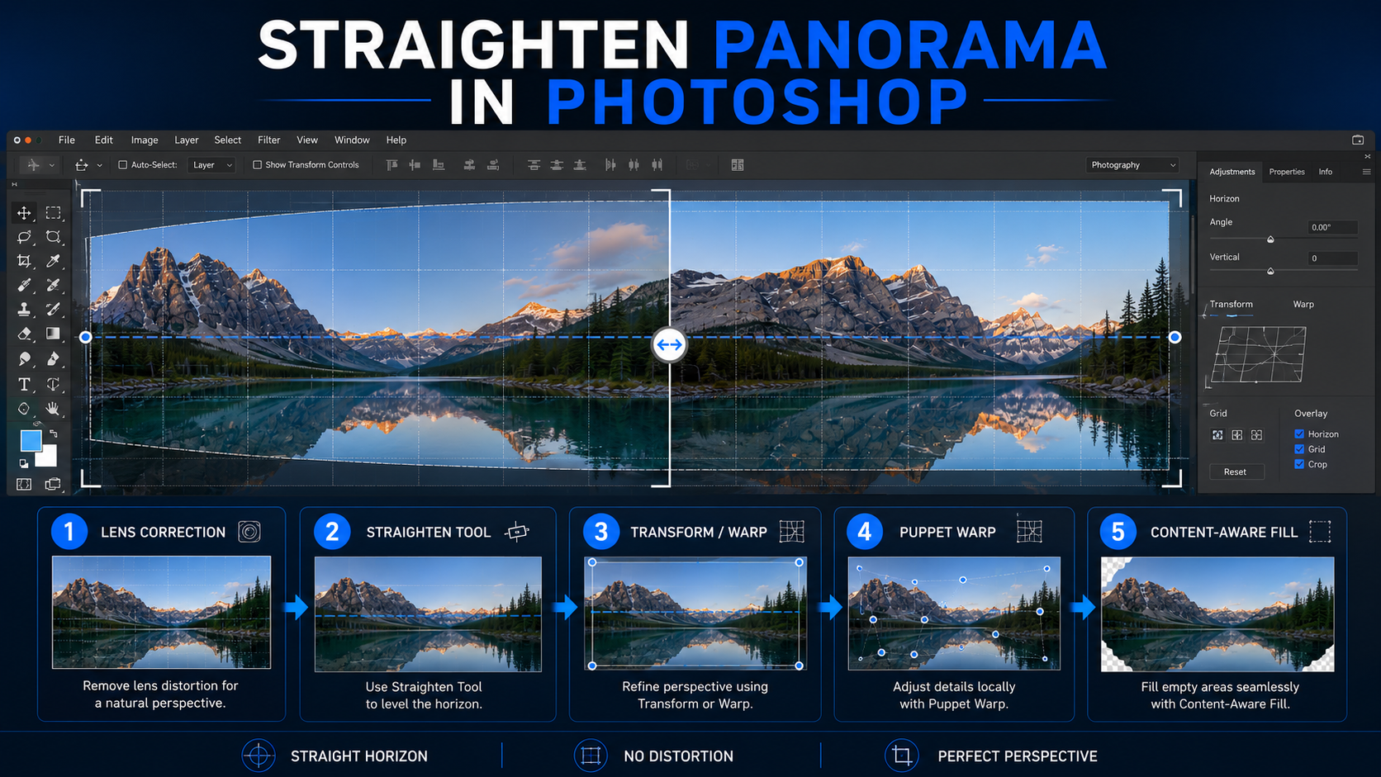Collapse the right panel with double-arrow icon
The width and height of the screenshot is (1381, 777).
tap(1367, 156)
